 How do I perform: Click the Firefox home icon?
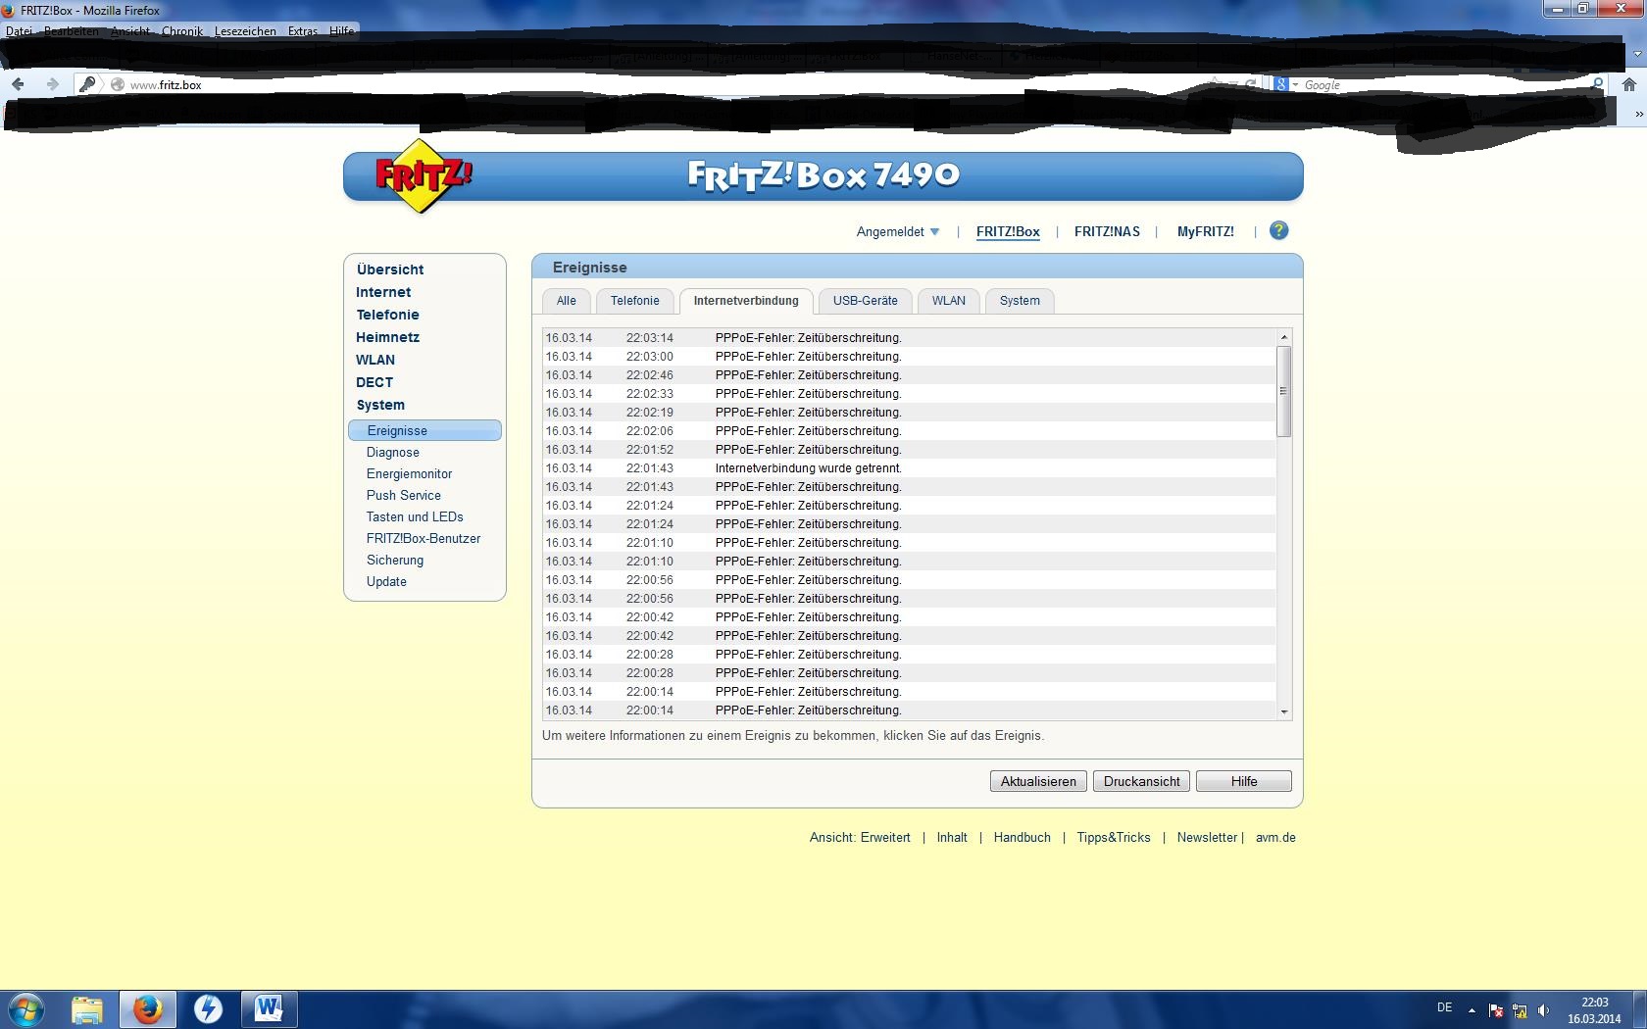pos(1628,85)
